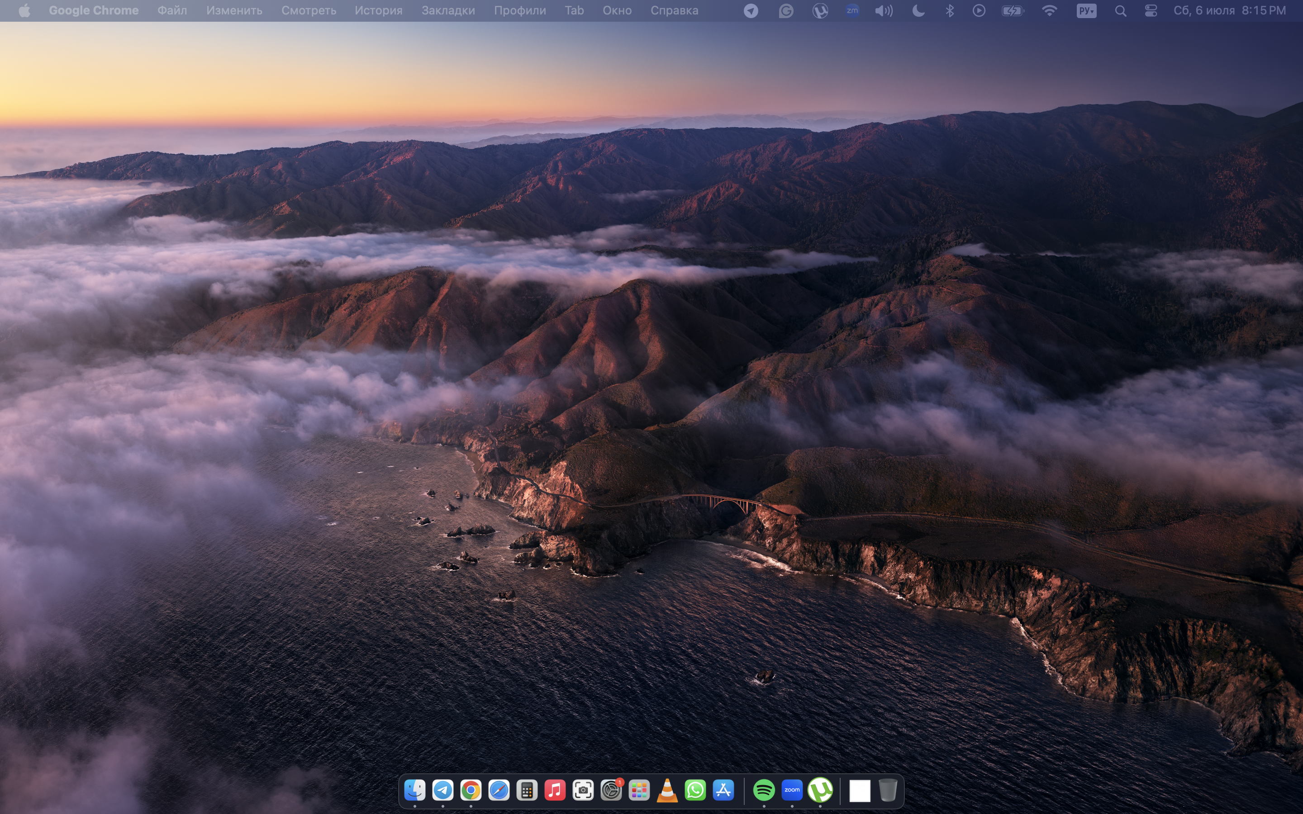Open WhatsApp from the Dock
The image size is (1303, 814).
click(695, 790)
